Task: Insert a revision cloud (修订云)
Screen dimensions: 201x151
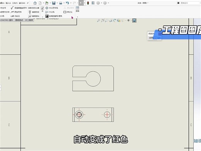Action: click(68, 12)
